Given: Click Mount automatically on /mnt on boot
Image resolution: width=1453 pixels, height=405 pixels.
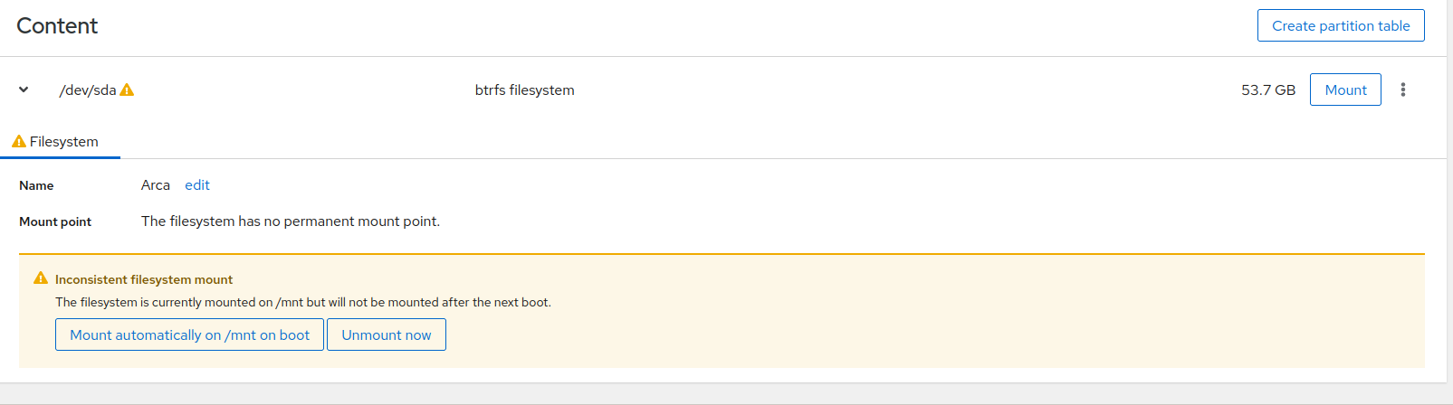Looking at the screenshot, I should tap(189, 334).
